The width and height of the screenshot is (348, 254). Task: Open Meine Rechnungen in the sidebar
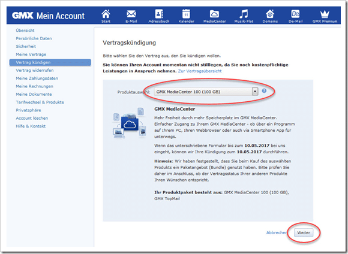34,86
